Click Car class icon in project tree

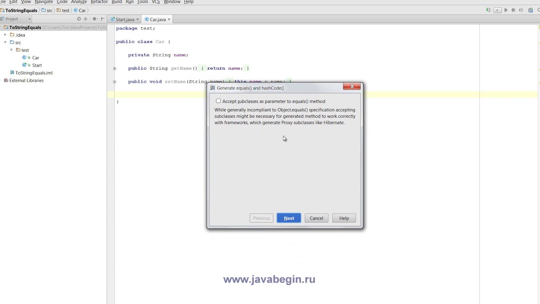click(x=24, y=57)
